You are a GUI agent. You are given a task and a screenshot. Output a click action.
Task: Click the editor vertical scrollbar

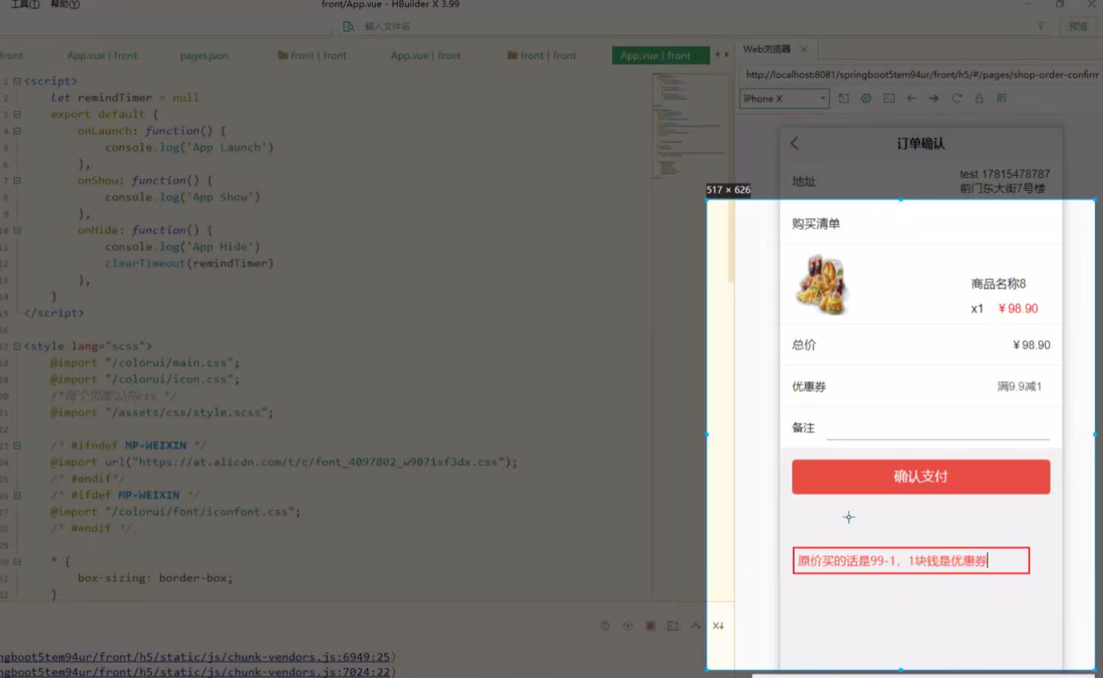click(731, 242)
